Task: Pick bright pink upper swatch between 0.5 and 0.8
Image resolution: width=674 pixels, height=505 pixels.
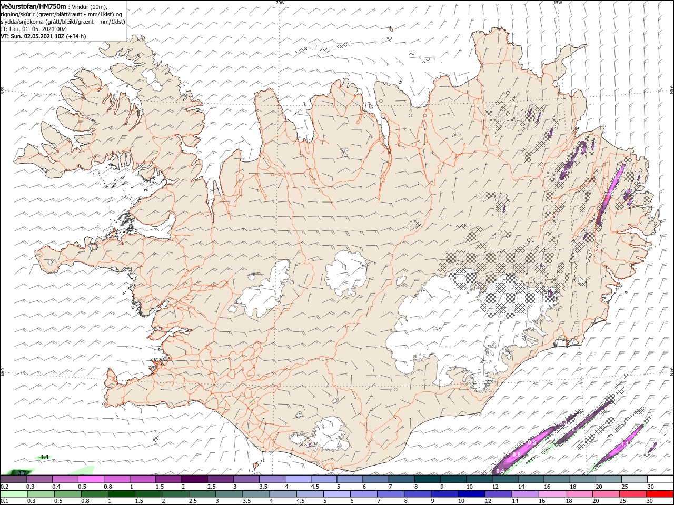Action: 91,479
